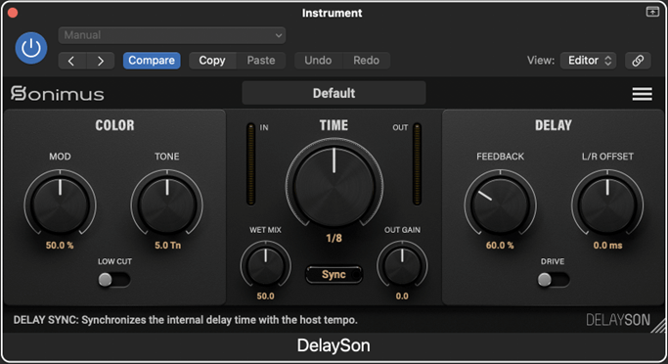Click the time value 1/8
This screenshot has width=668, height=364.
(x=334, y=238)
